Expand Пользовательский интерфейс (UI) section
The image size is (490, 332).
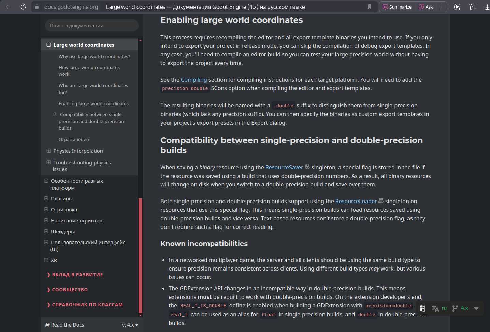pos(46,242)
